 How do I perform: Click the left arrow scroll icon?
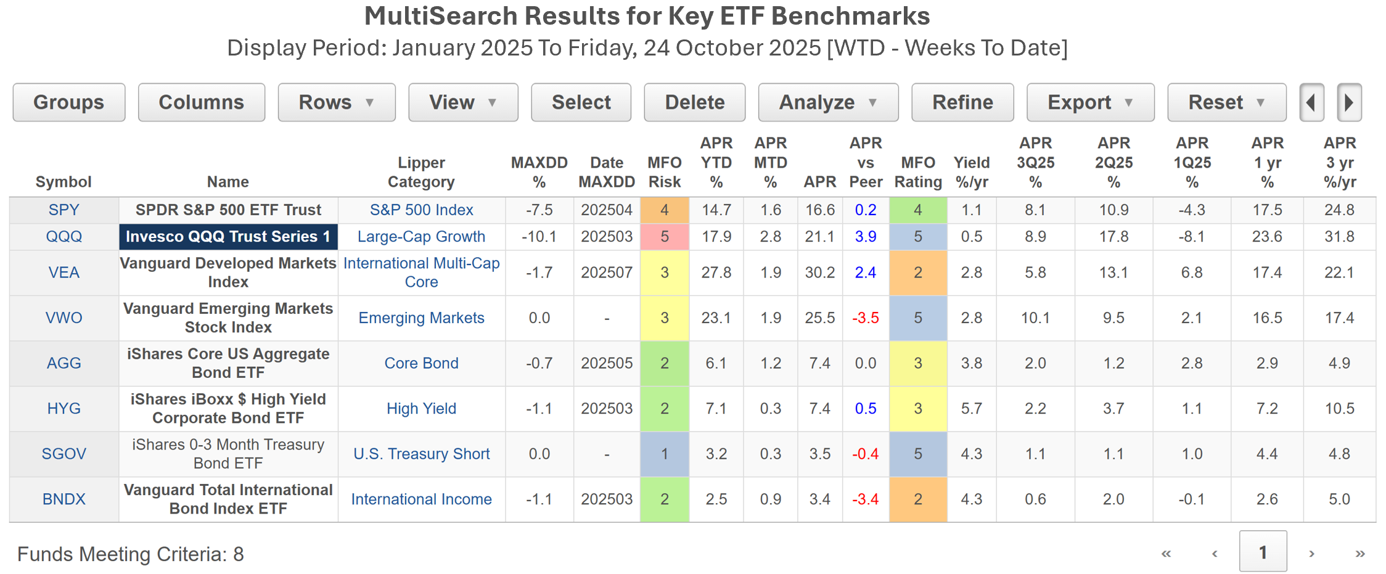[1311, 102]
